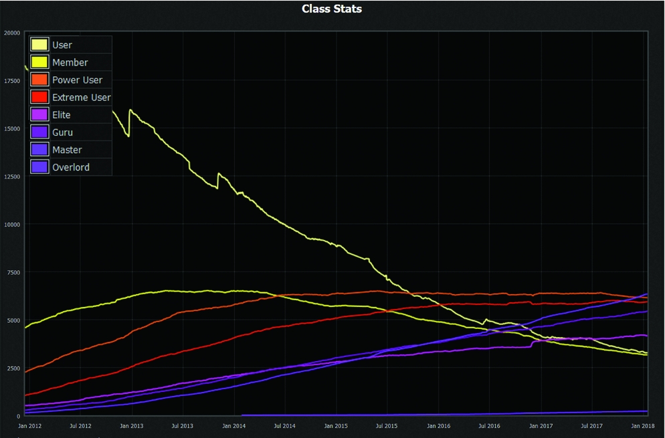Click the Class Stats chart title
Viewport: 665px width, 438px height.
pyautogui.click(x=332, y=9)
